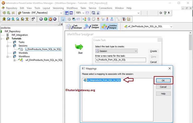The height and width of the screenshot is (123, 193).
Task: Collapse the Workflows folder in the tree
Action: (x=8, y=57)
